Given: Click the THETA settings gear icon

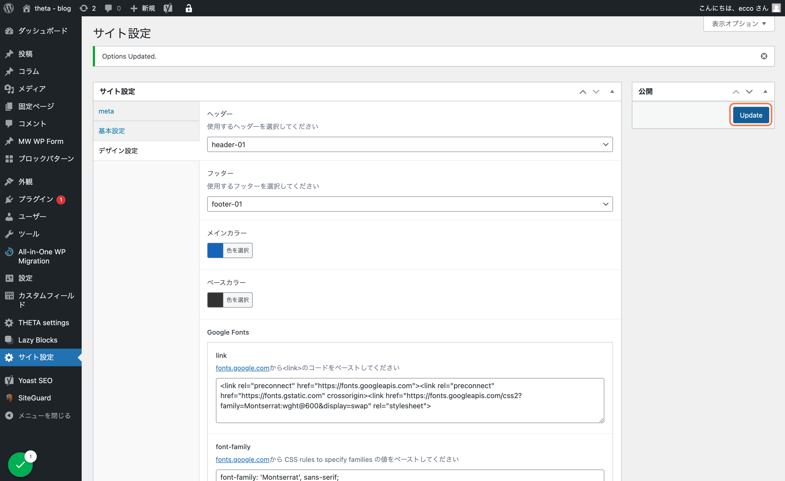Looking at the screenshot, I should pos(9,323).
